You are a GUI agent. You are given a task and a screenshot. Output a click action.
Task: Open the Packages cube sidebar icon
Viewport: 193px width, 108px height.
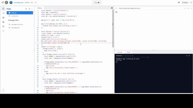[3, 18]
